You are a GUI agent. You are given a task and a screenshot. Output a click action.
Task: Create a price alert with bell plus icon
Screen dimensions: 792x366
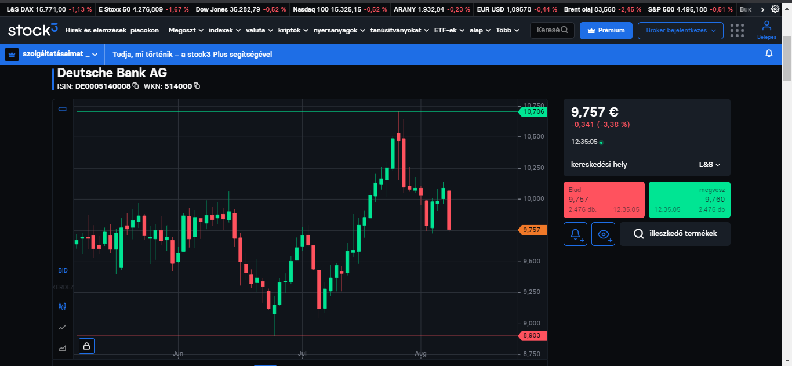[x=575, y=234]
